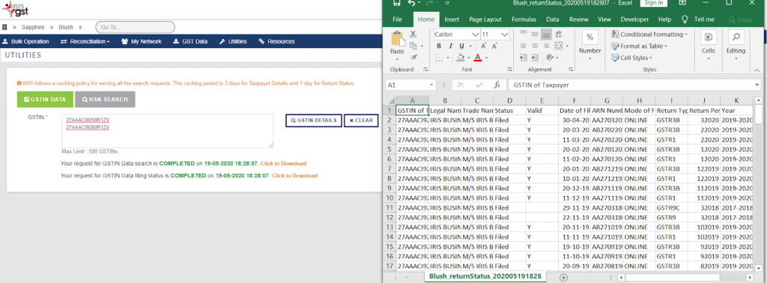Apply cell borders with the Borders icon

click(439, 58)
